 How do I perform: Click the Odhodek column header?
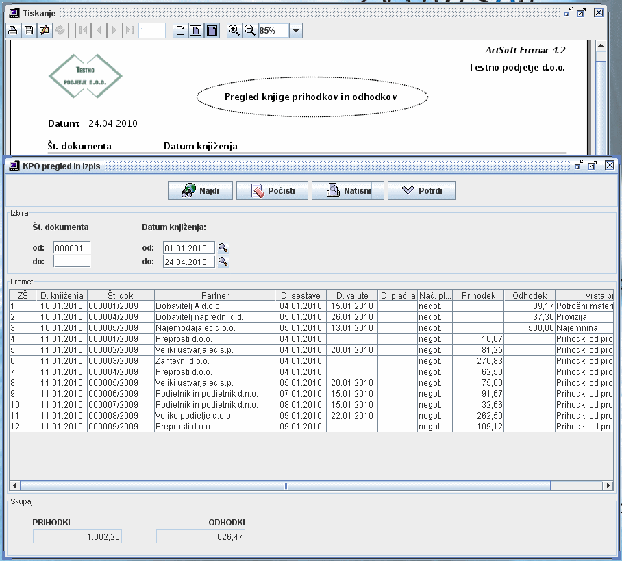tap(530, 295)
